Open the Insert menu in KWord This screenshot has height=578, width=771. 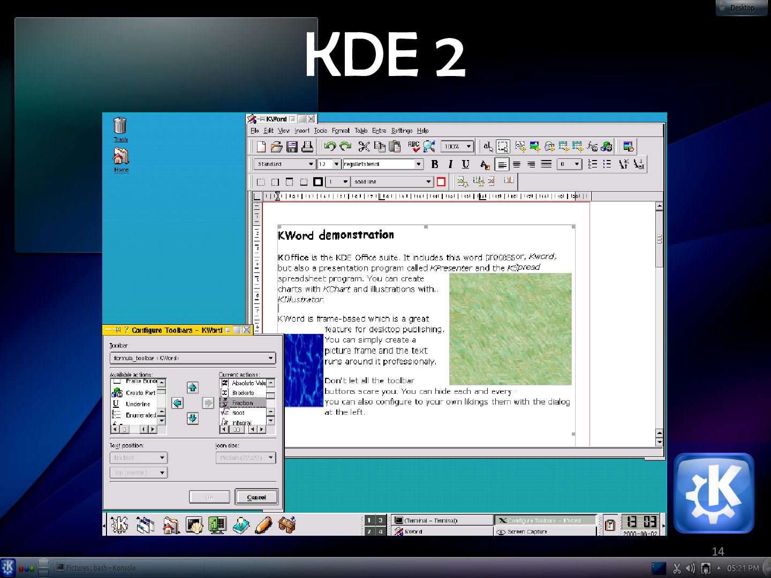(x=301, y=131)
